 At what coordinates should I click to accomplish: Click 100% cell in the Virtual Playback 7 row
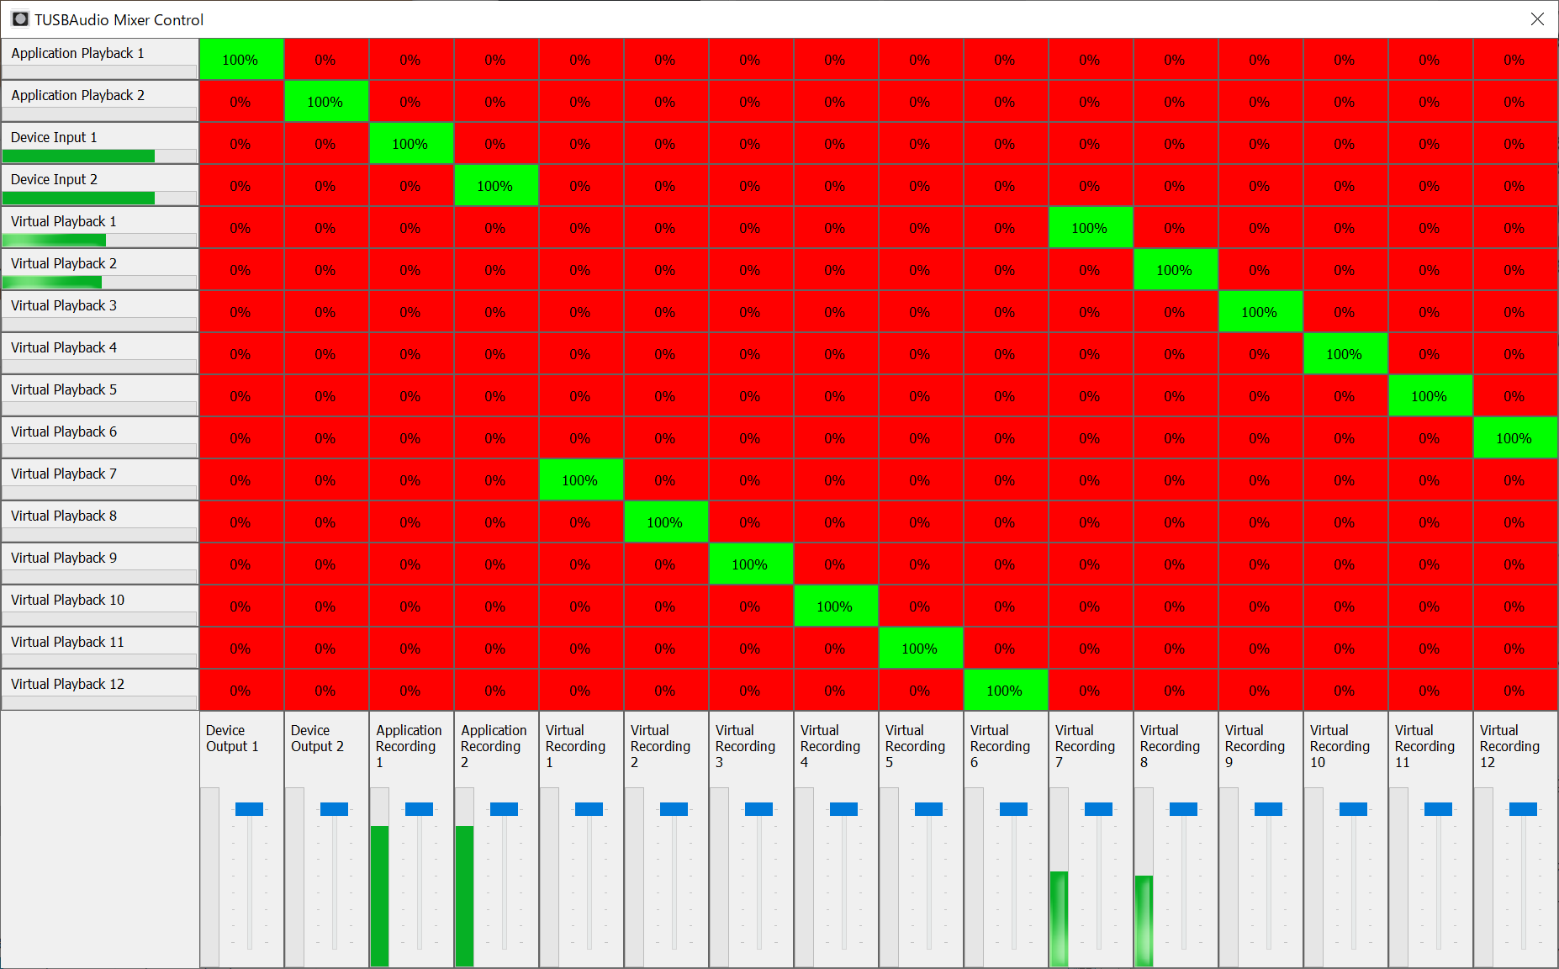click(x=581, y=479)
